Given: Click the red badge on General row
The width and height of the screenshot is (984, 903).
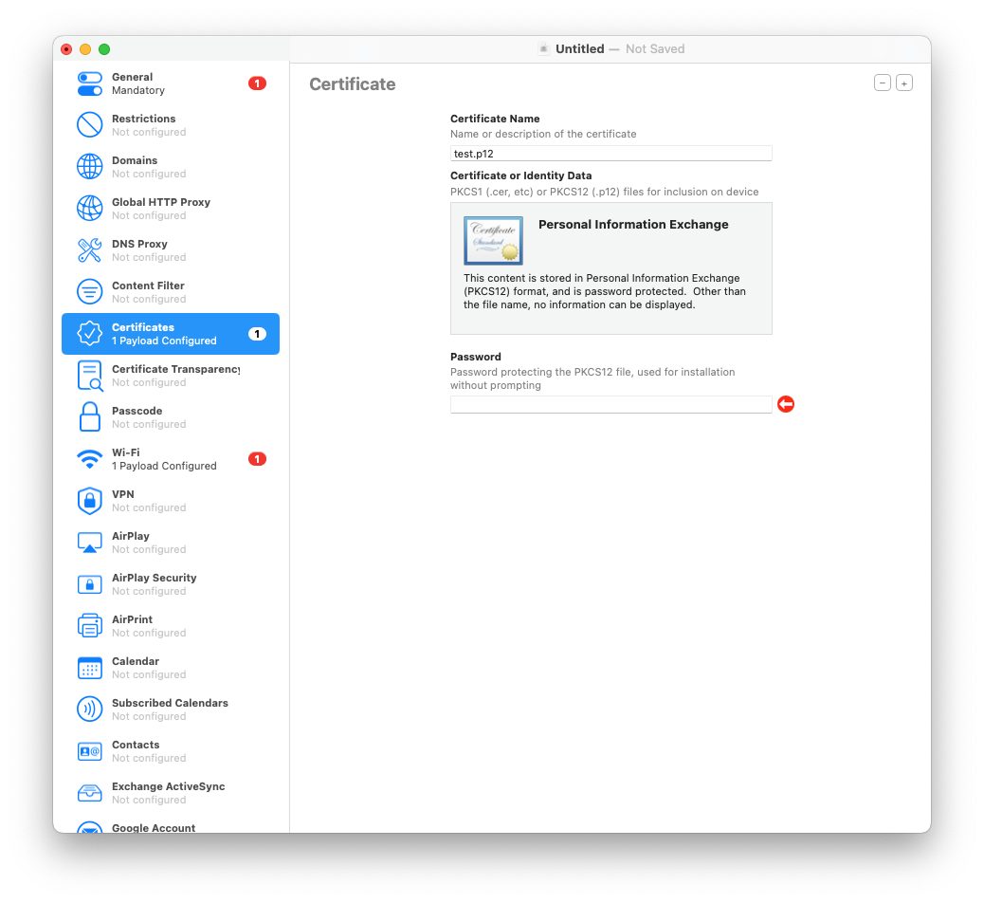Looking at the screenshot, I should pyautogui.click(x=257, y=83).
